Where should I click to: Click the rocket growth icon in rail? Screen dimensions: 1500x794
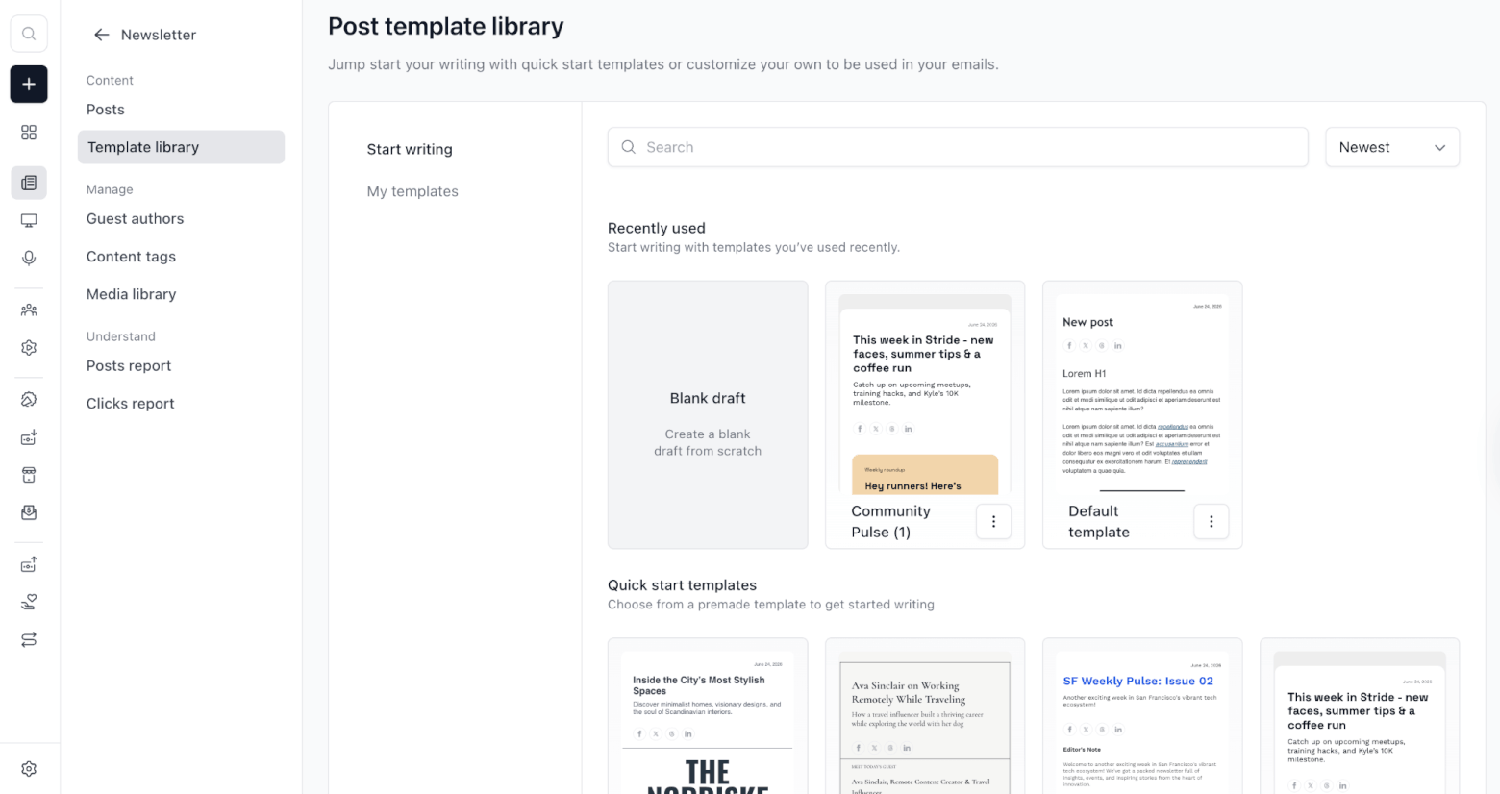(29, 399)
